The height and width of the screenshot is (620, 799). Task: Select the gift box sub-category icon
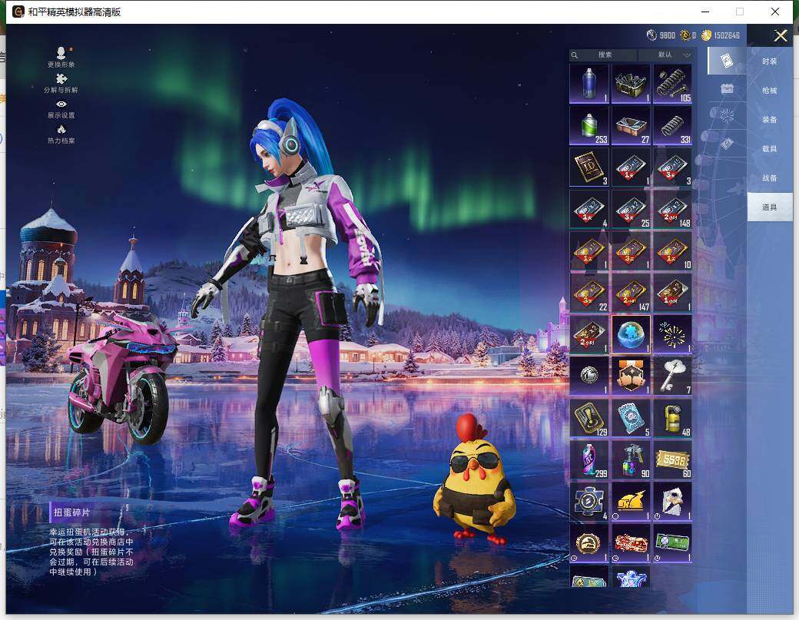[727, 88]
